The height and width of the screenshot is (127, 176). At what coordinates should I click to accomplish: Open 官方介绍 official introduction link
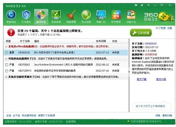161,79
